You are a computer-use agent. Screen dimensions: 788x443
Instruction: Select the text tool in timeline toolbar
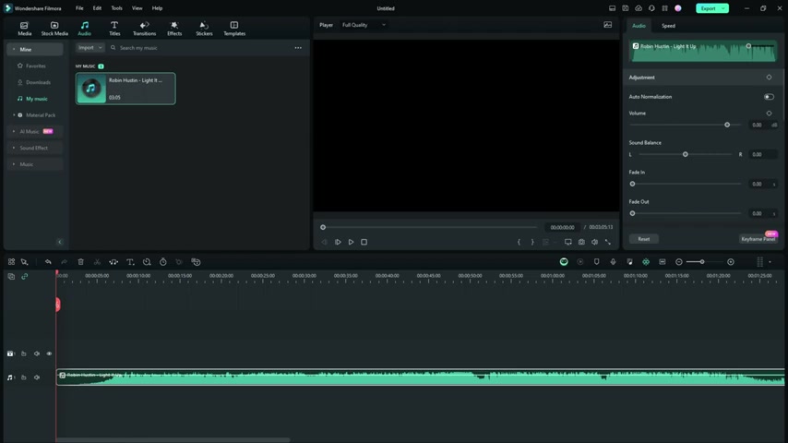[130, 262]
